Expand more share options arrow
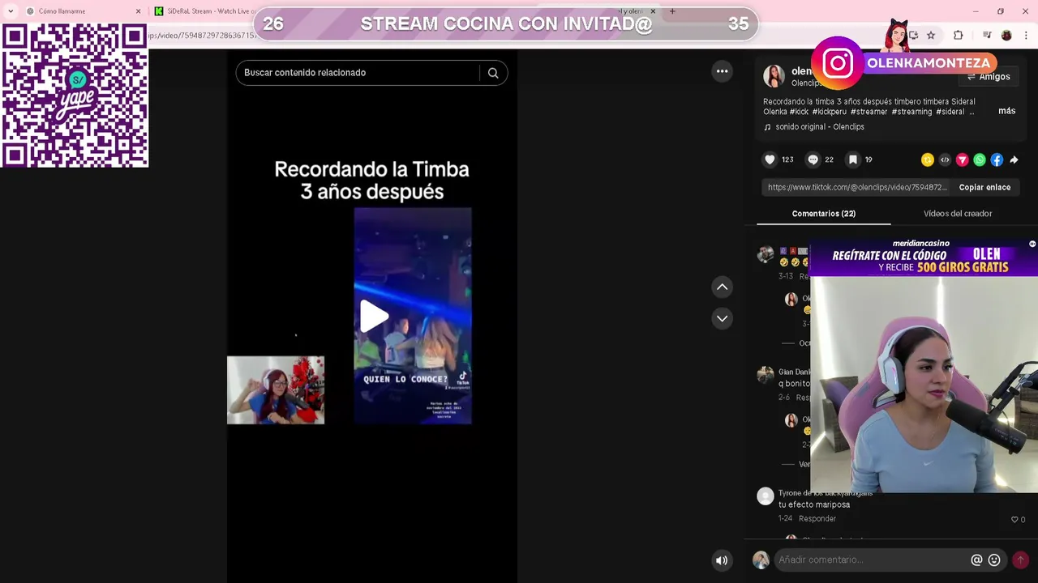This screenshot has width=1038, height=583. tap(1014, 160)
